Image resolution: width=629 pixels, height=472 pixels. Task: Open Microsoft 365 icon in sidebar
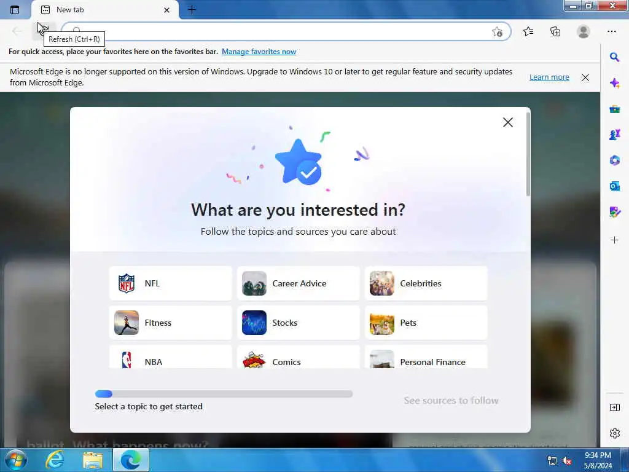pyautogui.click(x=614, y=160)
